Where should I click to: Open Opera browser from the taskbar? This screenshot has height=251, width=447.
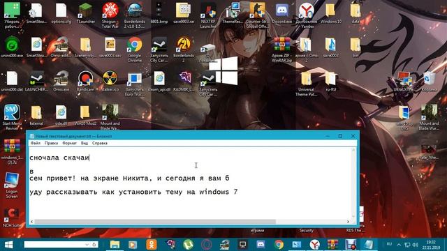(x=207, y=245)
